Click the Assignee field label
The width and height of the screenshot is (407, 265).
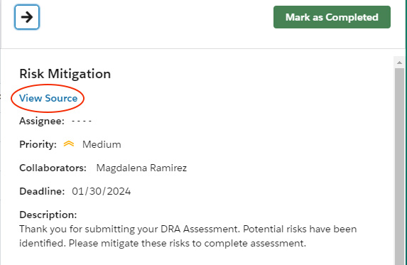[42, 121]
